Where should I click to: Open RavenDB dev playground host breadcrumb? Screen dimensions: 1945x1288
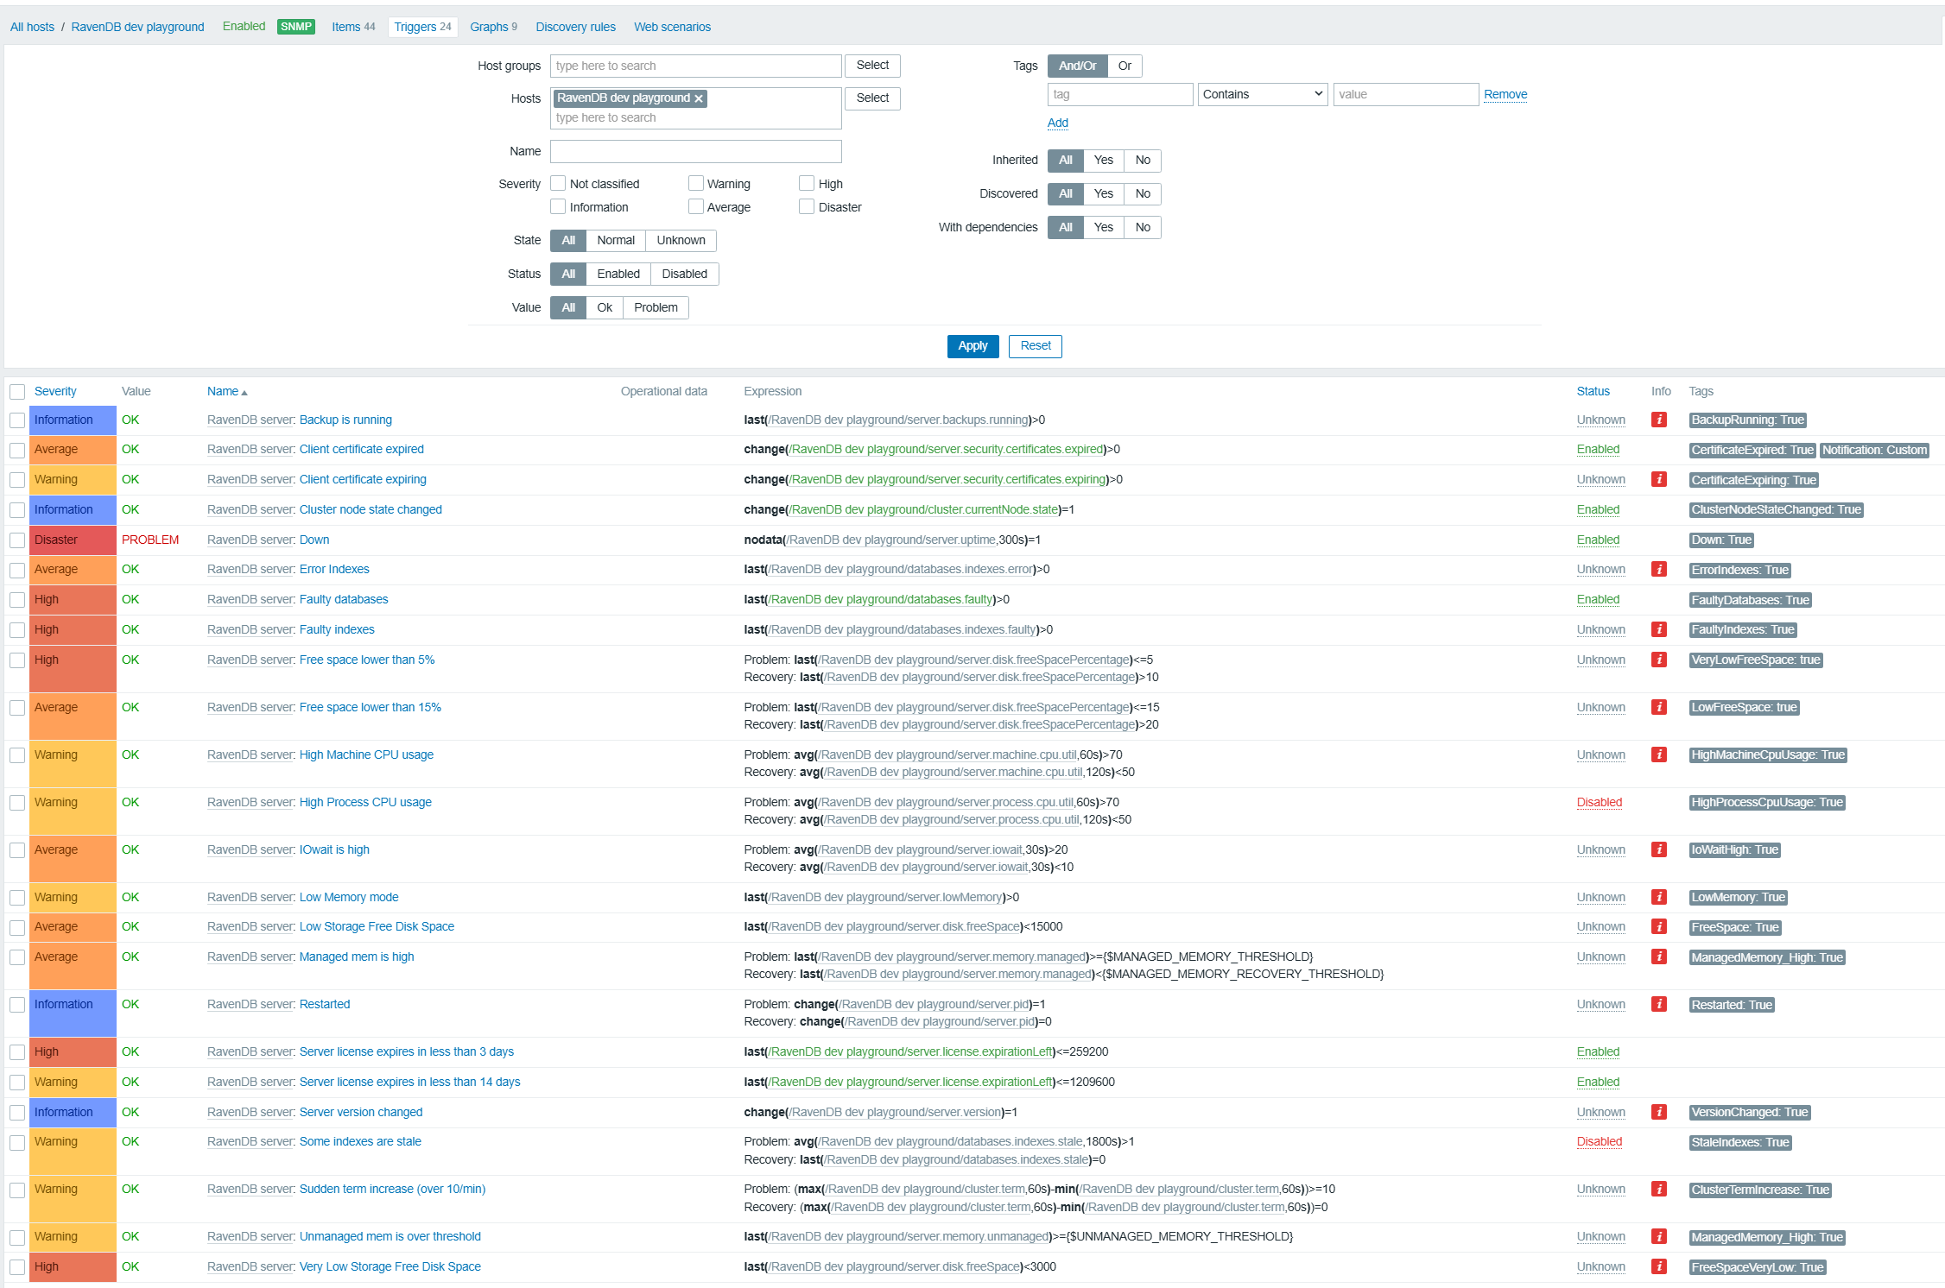137,27
